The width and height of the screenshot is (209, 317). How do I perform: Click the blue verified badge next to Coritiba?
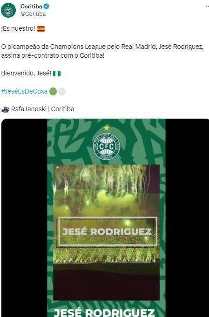click(x=47, y=7)
